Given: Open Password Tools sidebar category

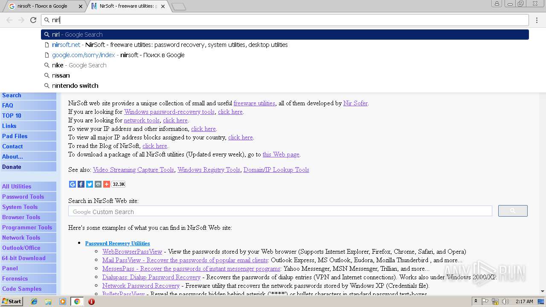Looking at the screenshot, I should pyautogui.click(x=28, y=197).
